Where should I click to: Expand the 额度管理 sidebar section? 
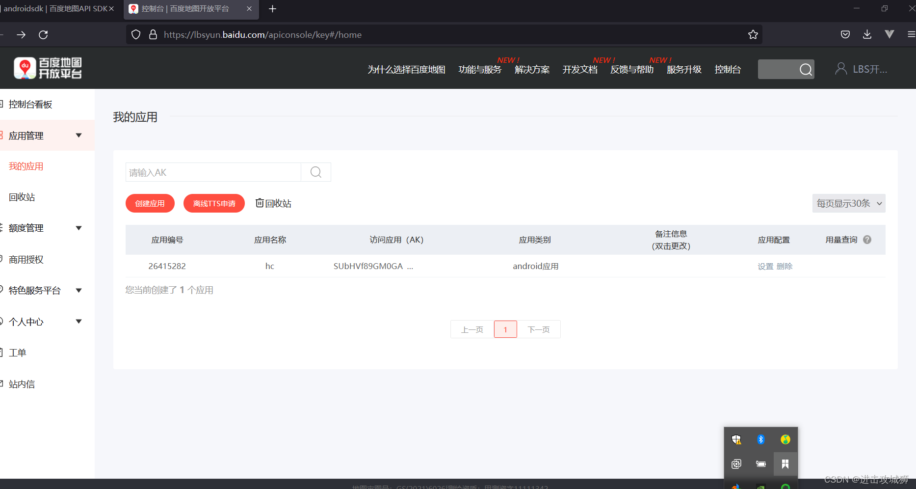tap(79, 228)
